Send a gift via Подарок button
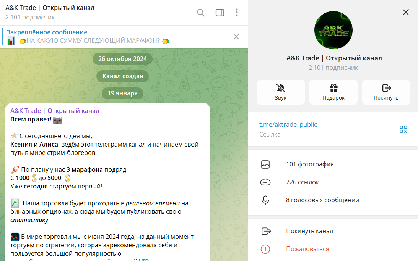Viewport: 418px width, 261px height. (333, 92)
